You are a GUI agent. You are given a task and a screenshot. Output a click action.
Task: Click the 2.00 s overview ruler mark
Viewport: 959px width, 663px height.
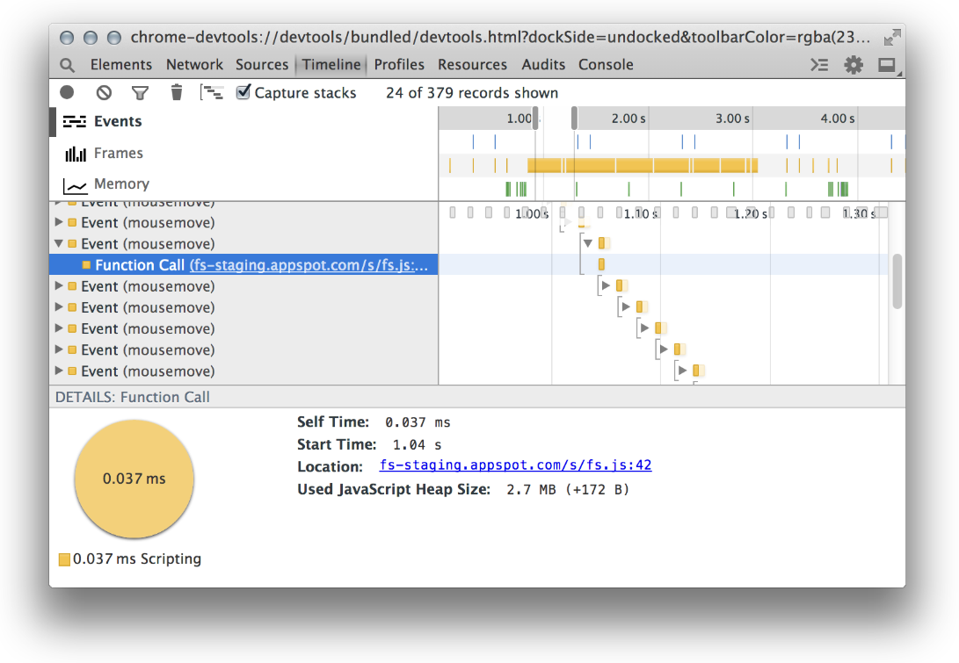(x=628, y=119)
